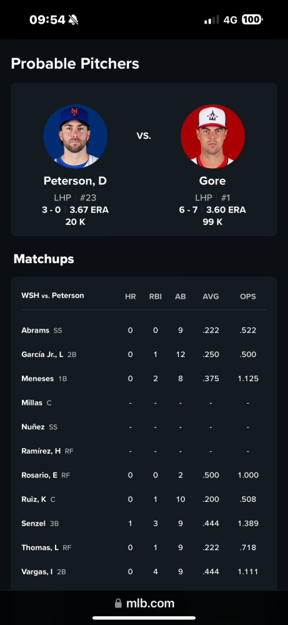
Task: Select the Abrams SS matchup row
Action: pos(144,331)
